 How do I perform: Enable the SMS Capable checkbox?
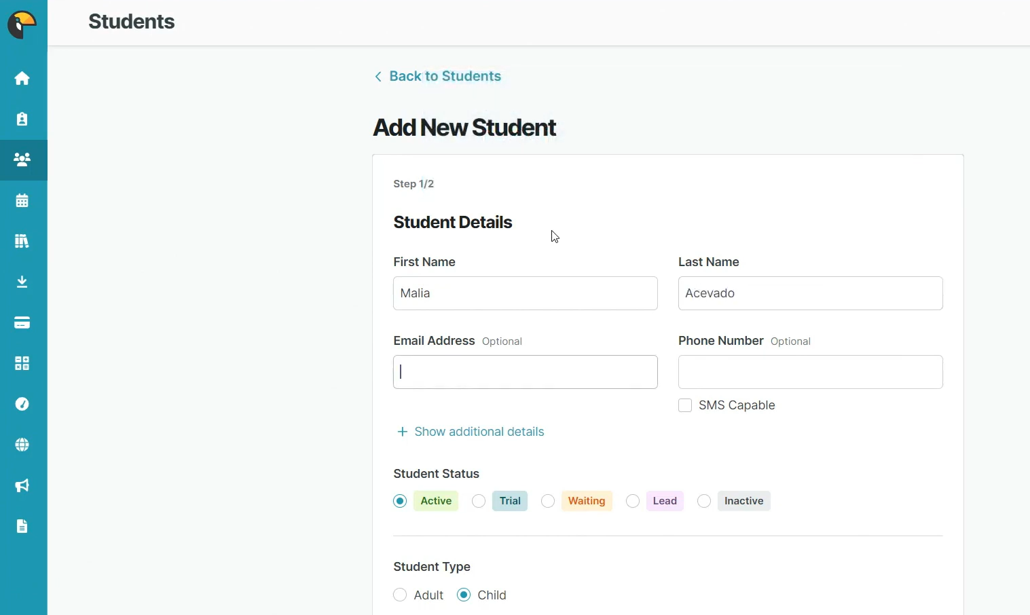point(686,405)
